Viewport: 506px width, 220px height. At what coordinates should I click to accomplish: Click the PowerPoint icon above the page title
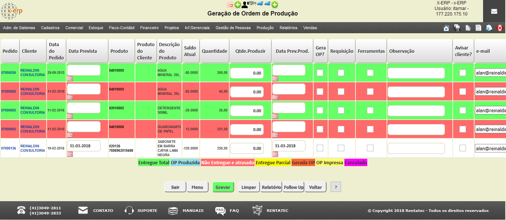230,5
